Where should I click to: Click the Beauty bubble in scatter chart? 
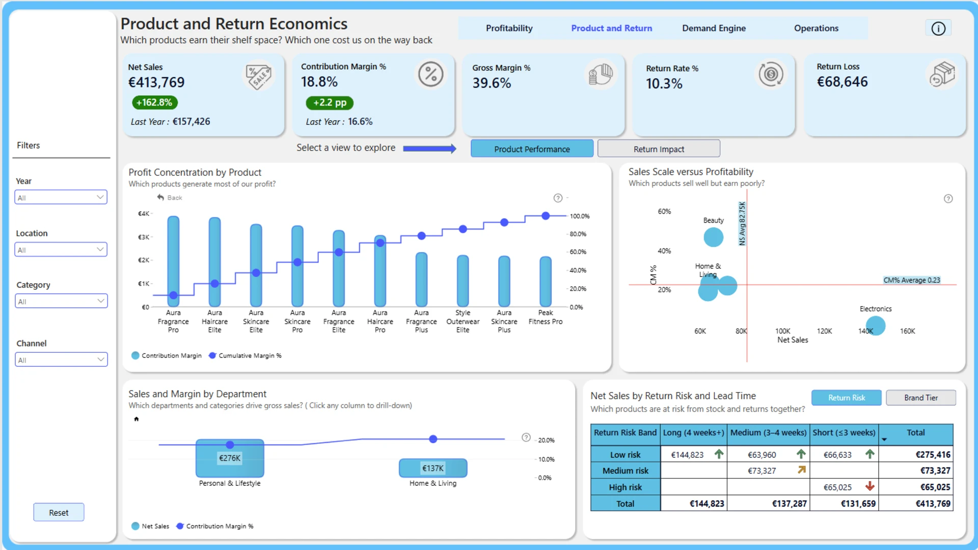[713, 237]
